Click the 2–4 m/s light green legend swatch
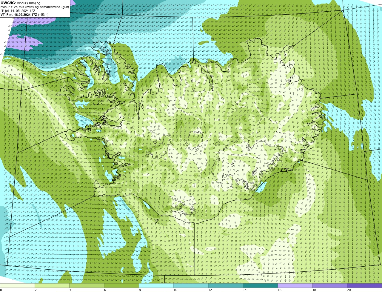This screenshot has height=292, width=382. pos(52,285)
